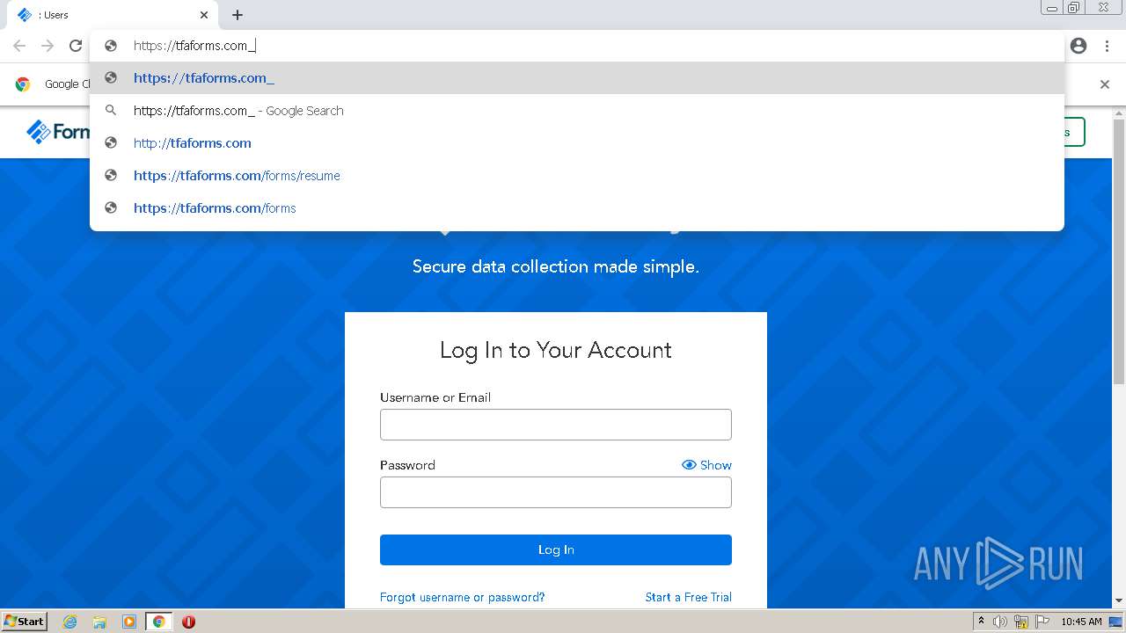Image resolution: width=1126 pixels, height=633 pixels.
Task: Click the Username or Email field
Action: coord(556,425)
